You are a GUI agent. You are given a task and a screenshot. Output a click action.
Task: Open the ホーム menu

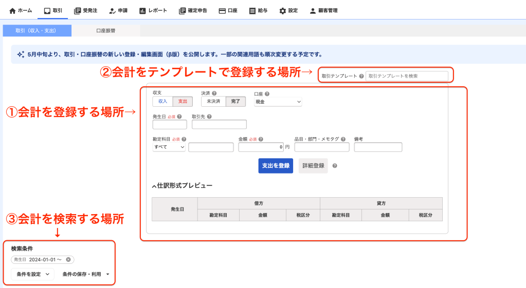[x=21, y=11]
